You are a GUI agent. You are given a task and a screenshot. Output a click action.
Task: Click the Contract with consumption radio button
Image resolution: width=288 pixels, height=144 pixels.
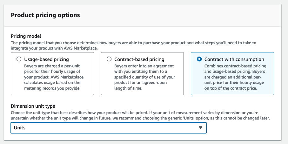(199, 59)
